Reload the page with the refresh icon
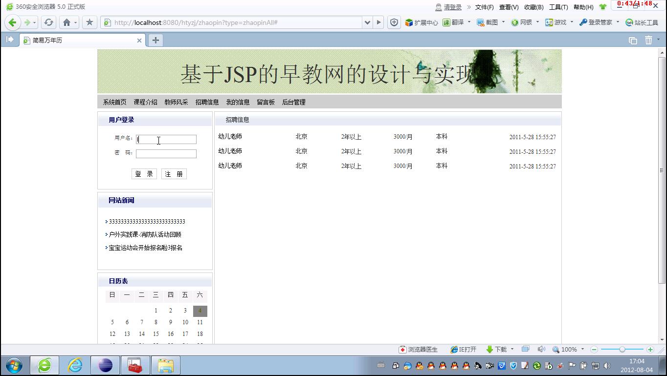 point(48,22)
